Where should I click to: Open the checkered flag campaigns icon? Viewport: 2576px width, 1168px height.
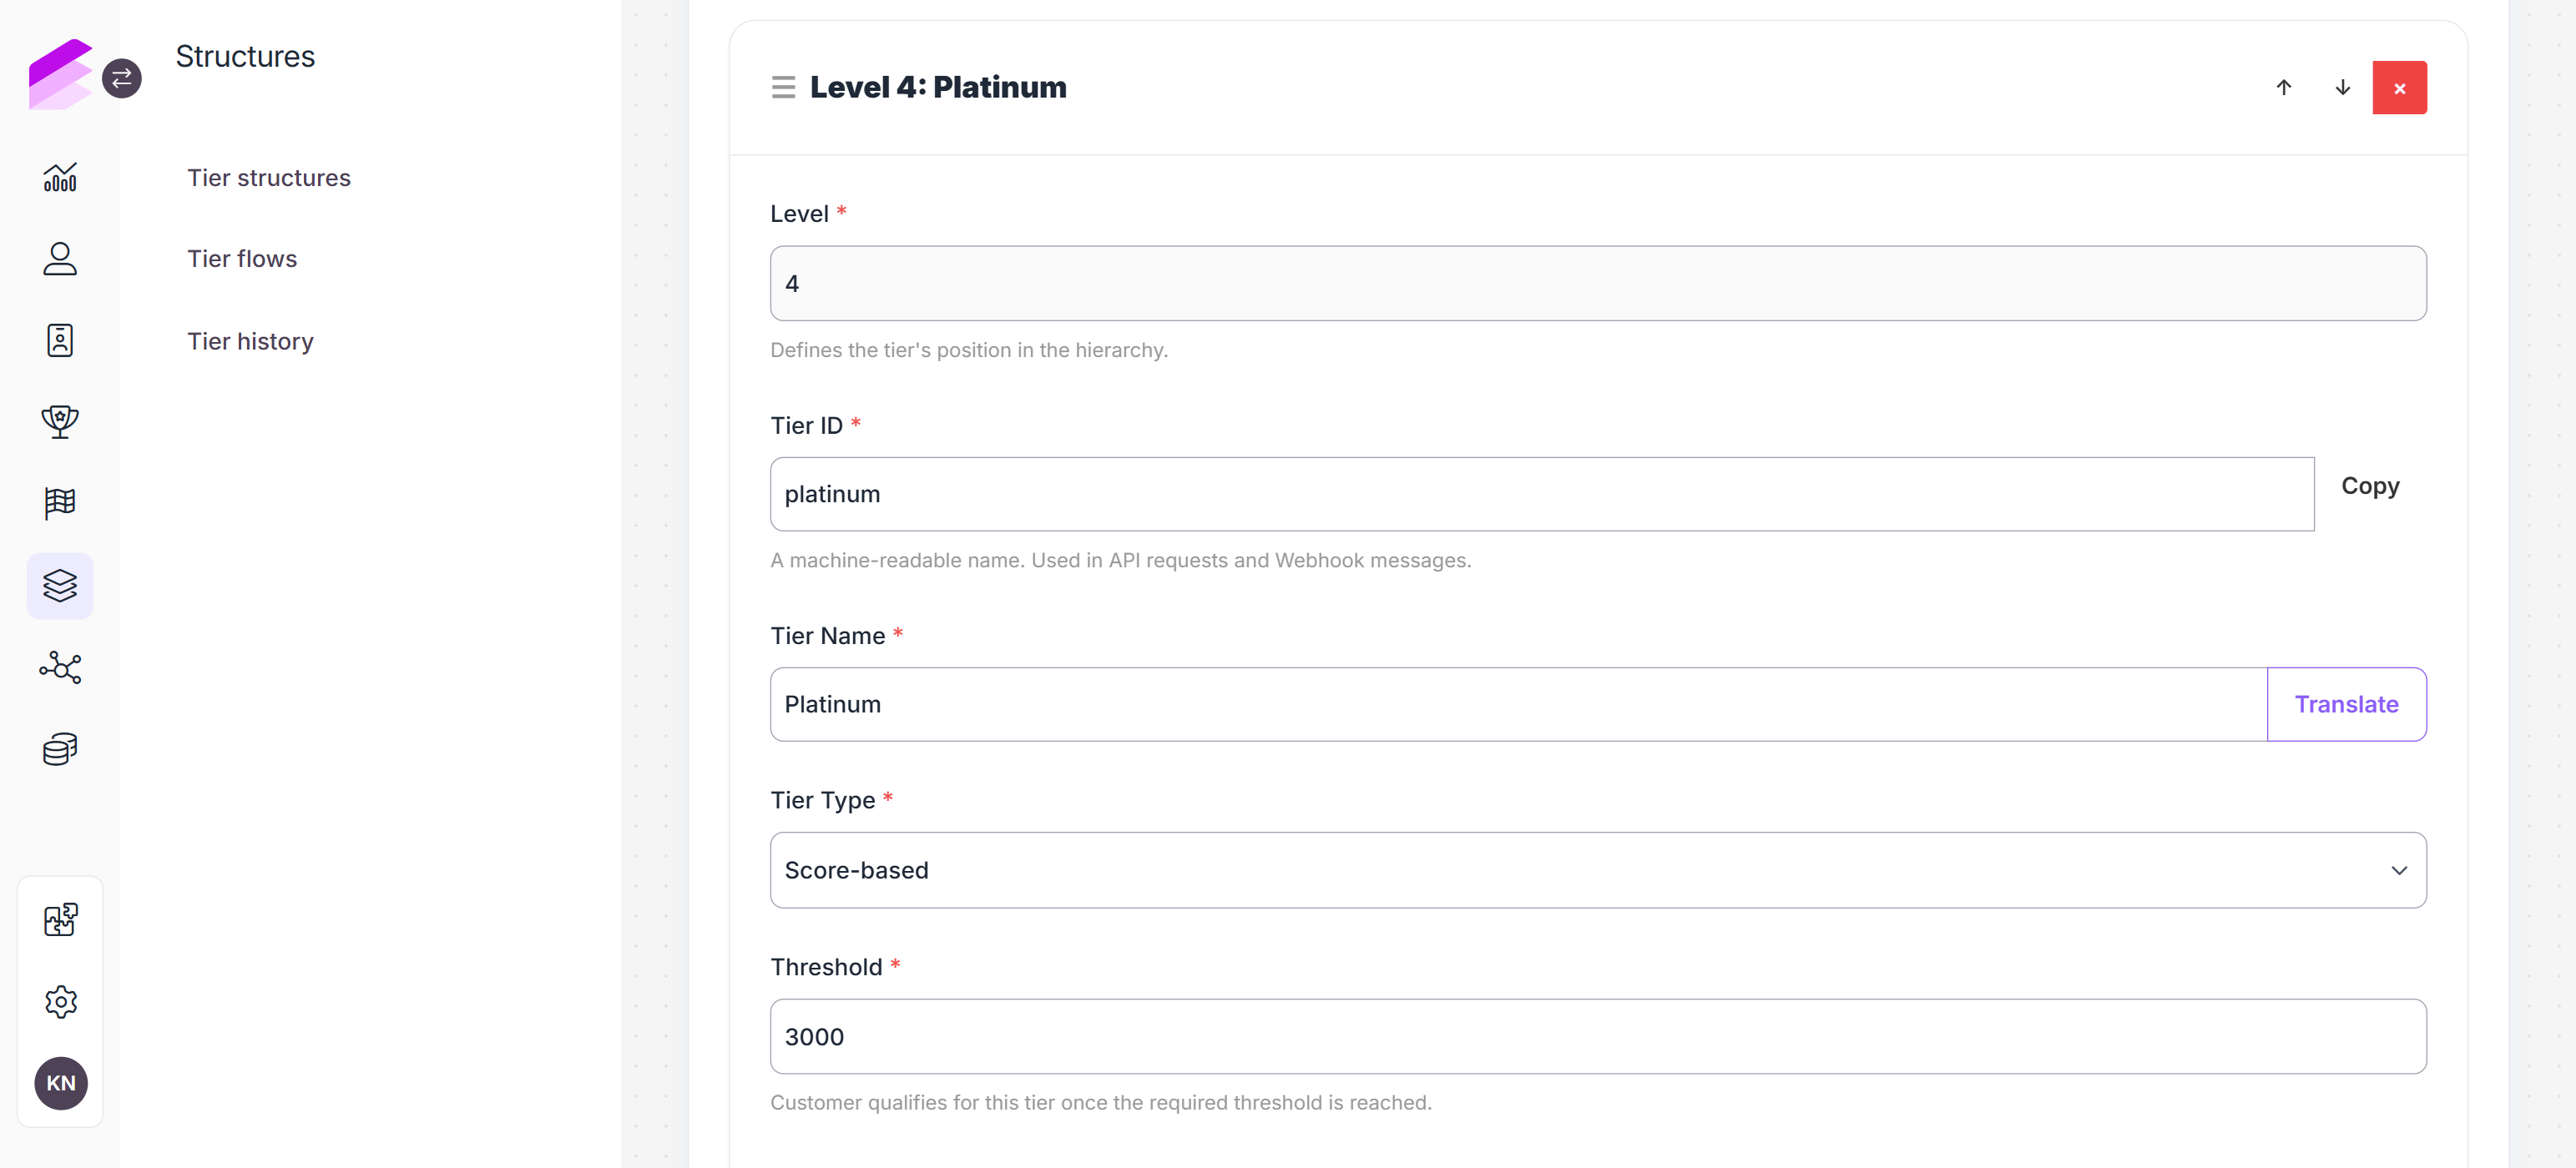click(x=60, y=502)
